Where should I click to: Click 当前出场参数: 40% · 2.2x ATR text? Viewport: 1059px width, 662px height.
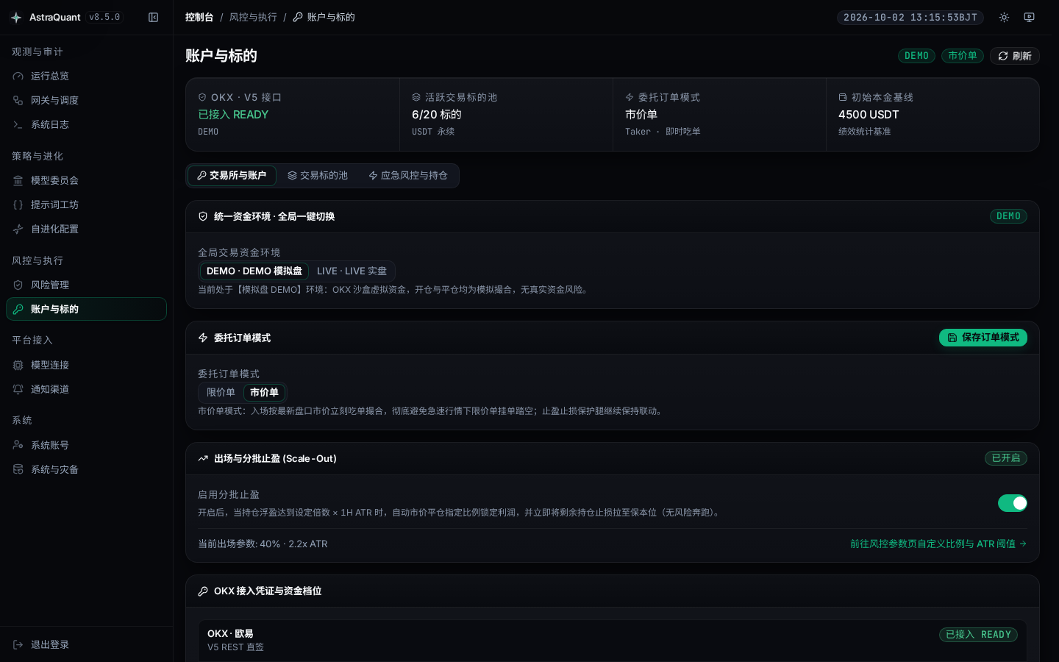click(263, 544)
